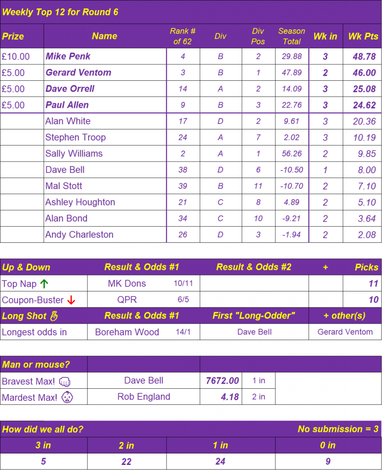Click the 48.78 weekly points value
Viewport: 382px width, 470px height.
[x=364, y=56]
